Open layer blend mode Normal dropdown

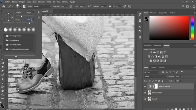[155, 77]
